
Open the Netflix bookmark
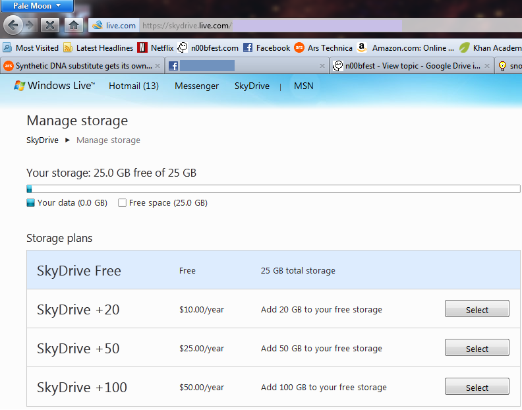[156, 48]
